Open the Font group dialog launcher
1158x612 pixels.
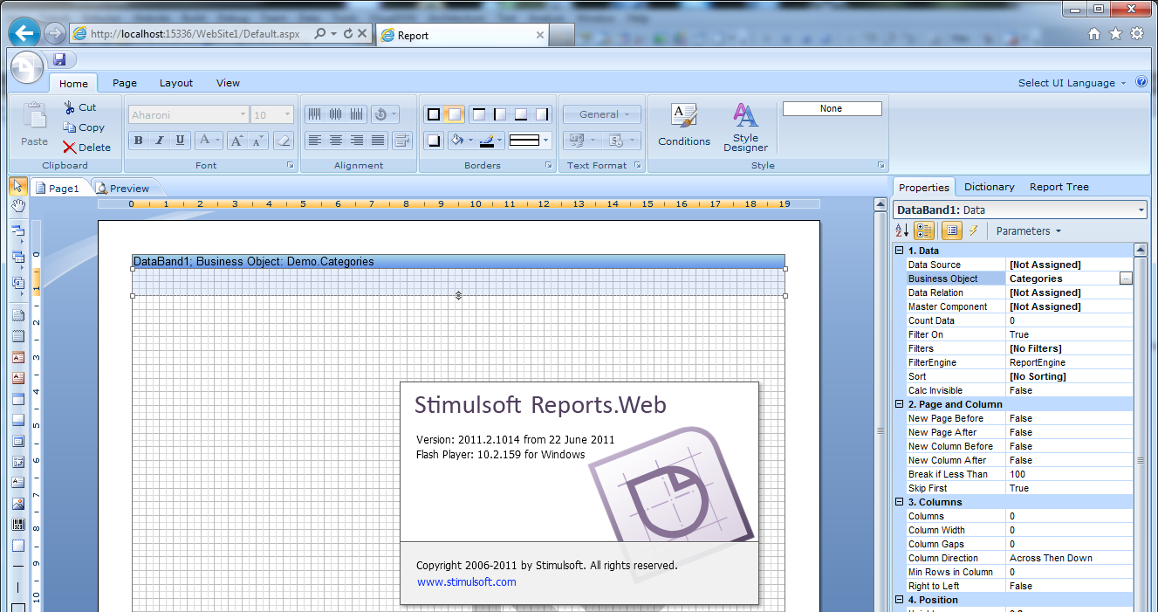point(290,165)
